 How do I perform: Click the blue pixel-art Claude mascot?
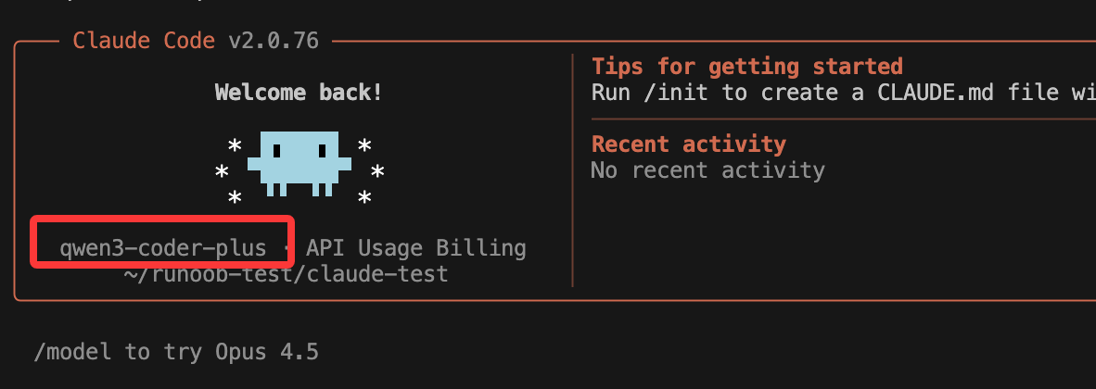point(299,161)
